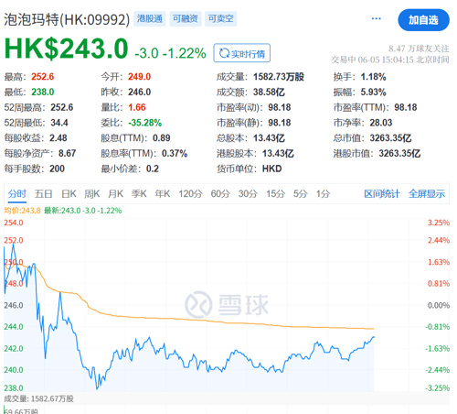Open the 全屏显示 fullscreen link
The height and width of the screenshot is (414, 457).
[427, 193]
